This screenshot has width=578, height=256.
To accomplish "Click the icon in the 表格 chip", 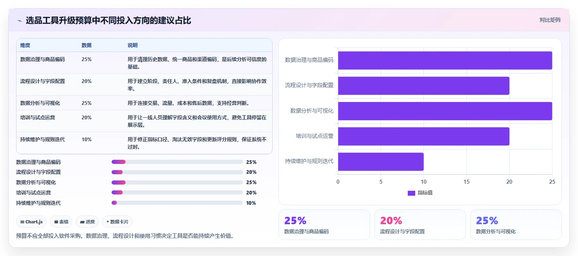I will (56, 222).
